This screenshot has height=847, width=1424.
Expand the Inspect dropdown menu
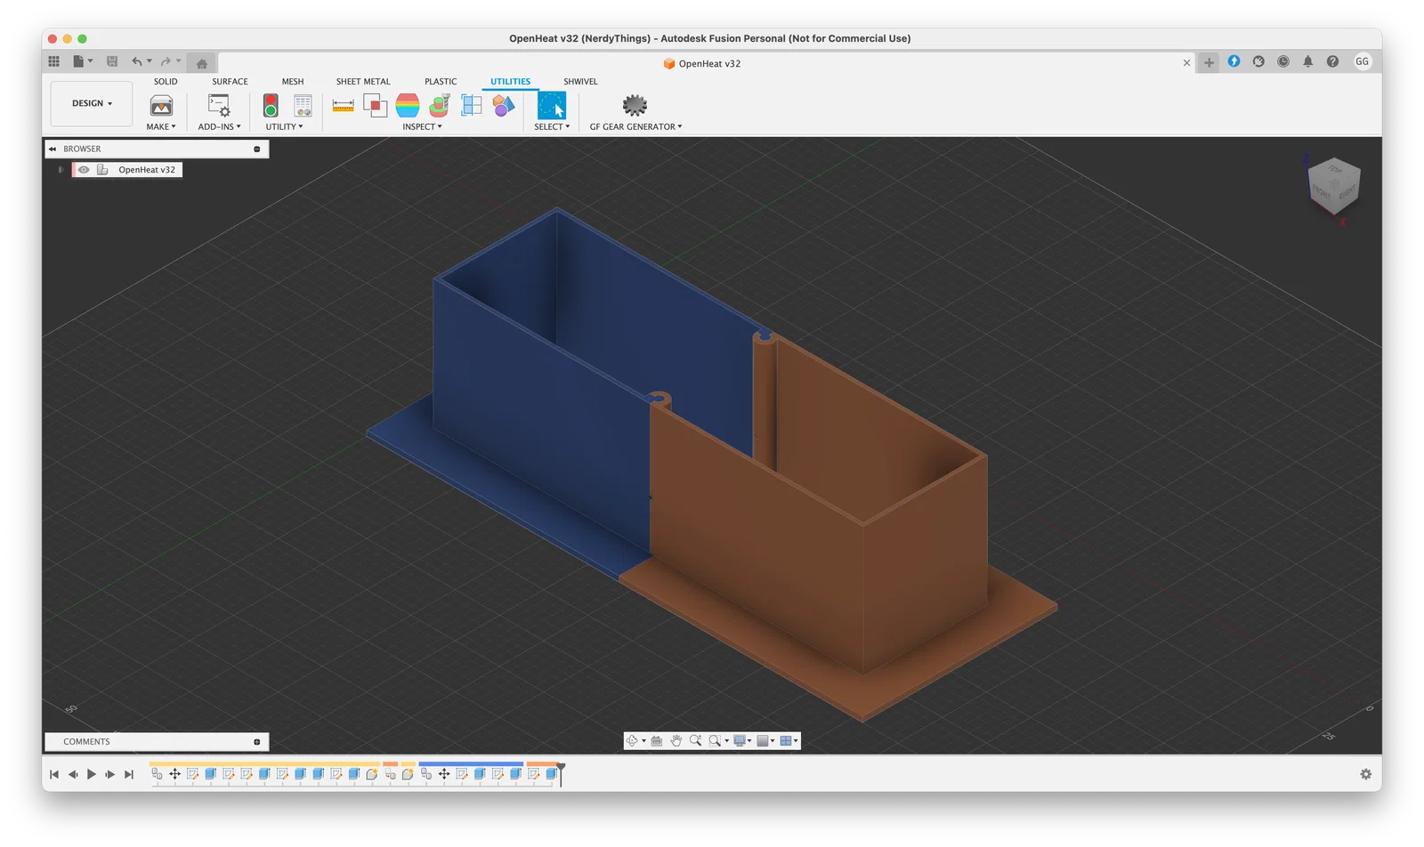422,126
